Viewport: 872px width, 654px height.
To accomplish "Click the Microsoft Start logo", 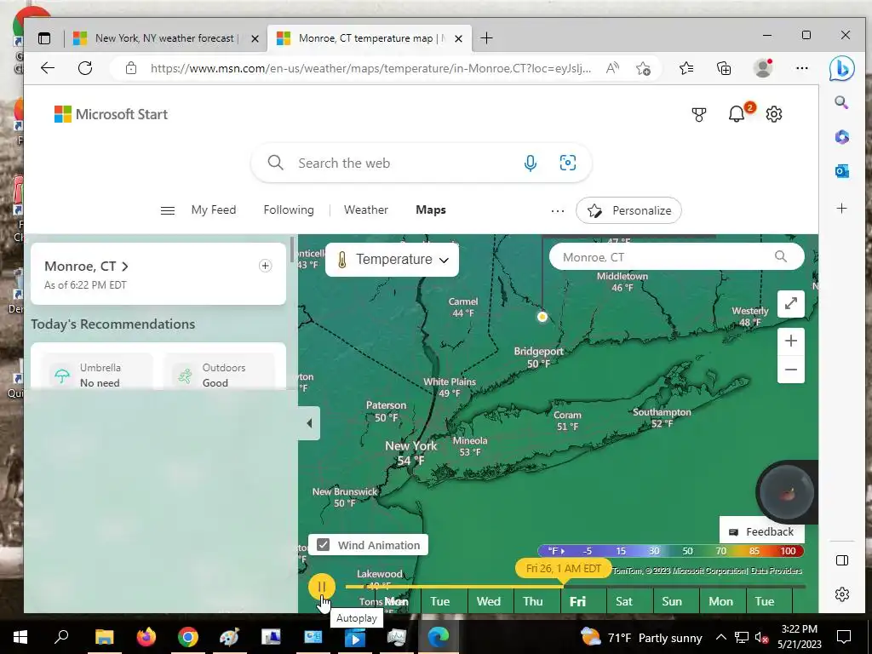I will (x=111, y=114).
